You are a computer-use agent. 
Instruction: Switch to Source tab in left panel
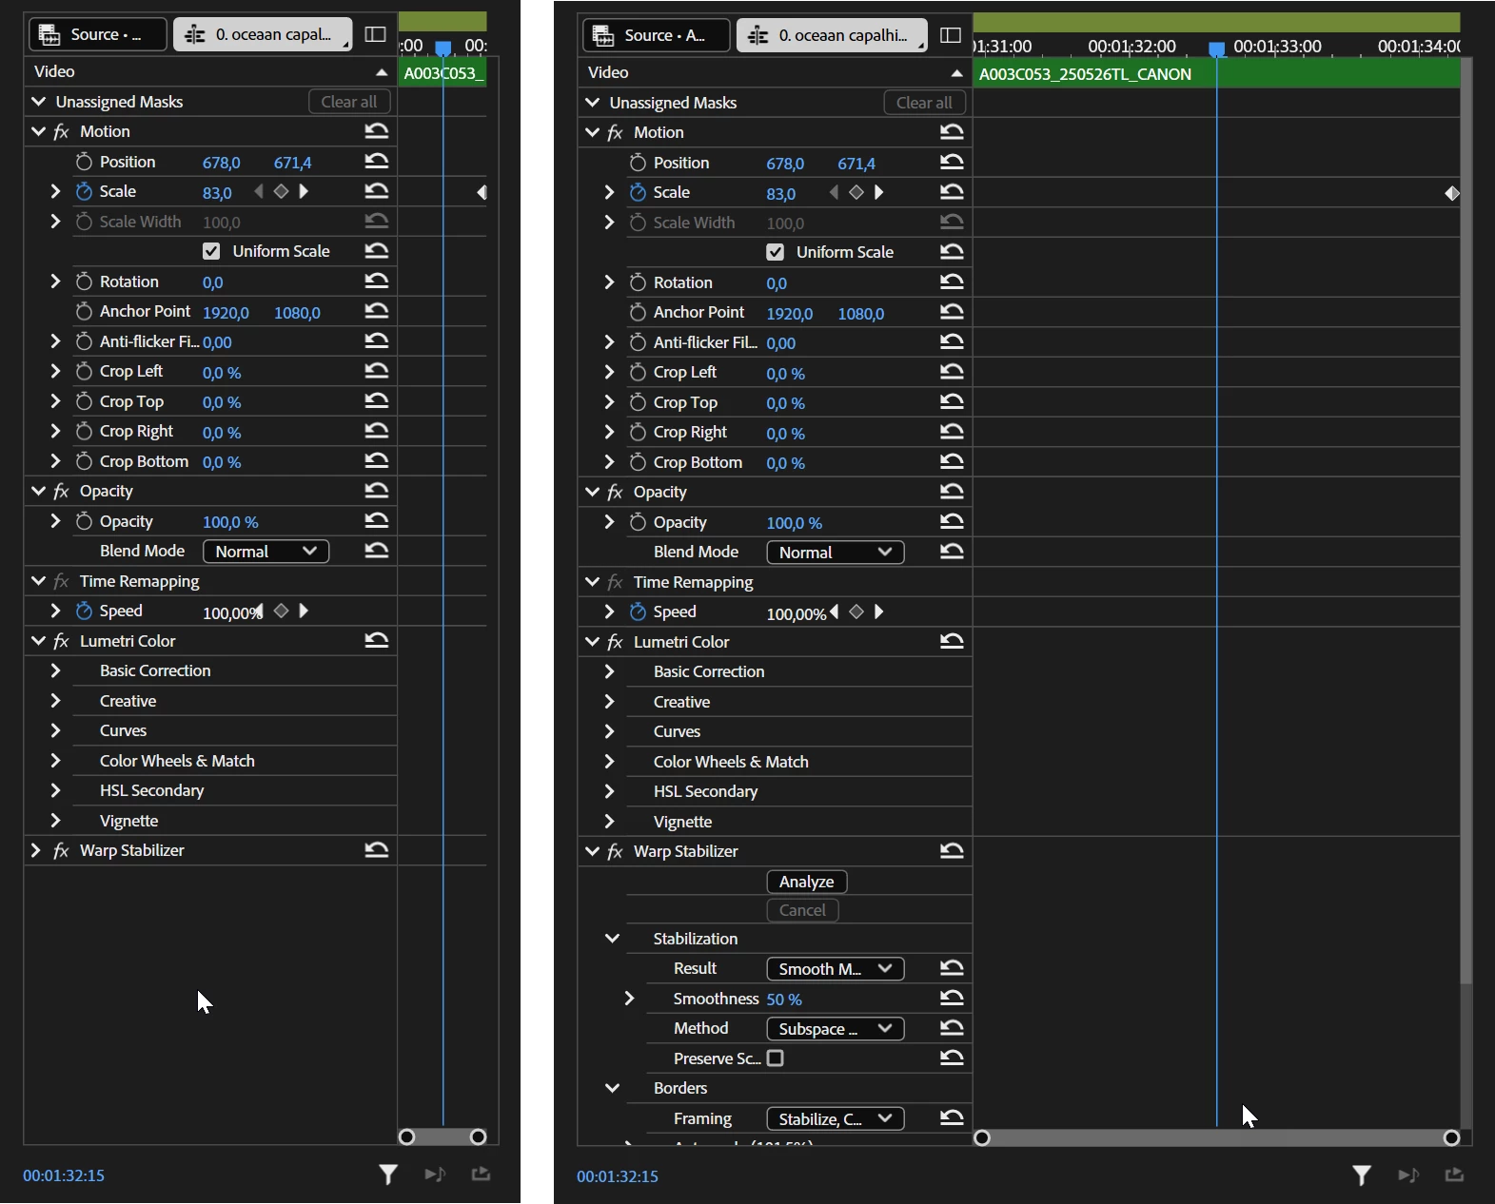98,34
